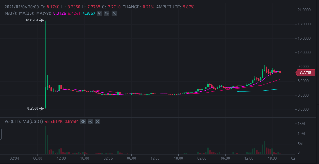Viewport: 319px width, 164px height.
Task: Click the red current price tag on the axis
Action: click(305, 73)
